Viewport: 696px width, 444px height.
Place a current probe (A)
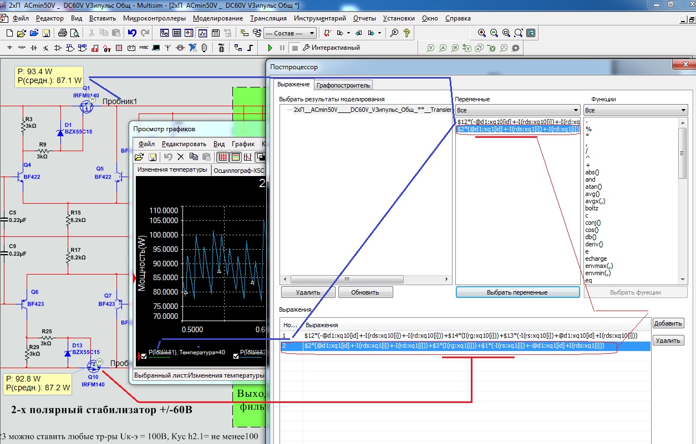pyautogui.click(x=443, y=48)
